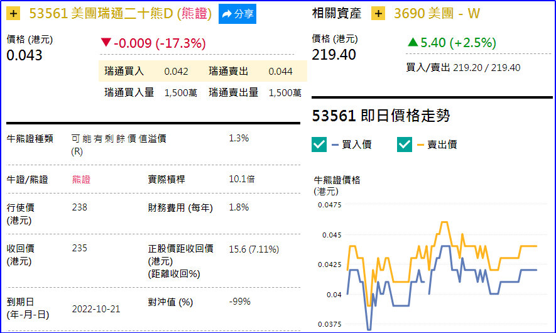This screenshot has width=556, height=333.
Task: Click the red down arrow price change indicator
Action: coord(106,43)
